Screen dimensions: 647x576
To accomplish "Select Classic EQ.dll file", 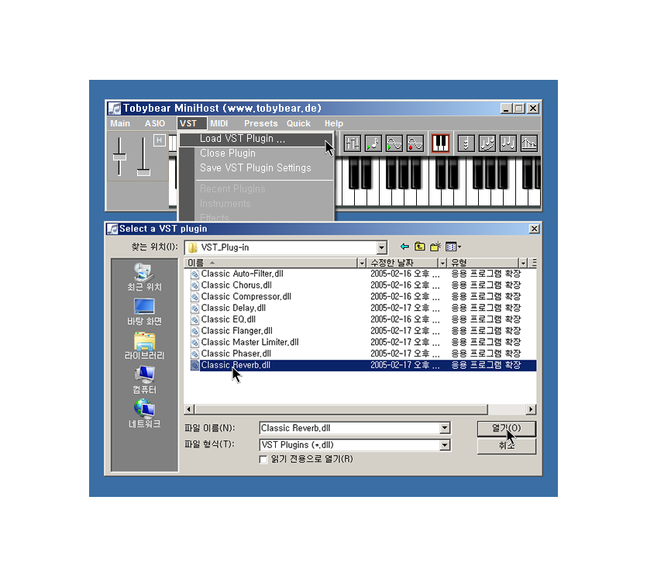I will pos(228,319).
